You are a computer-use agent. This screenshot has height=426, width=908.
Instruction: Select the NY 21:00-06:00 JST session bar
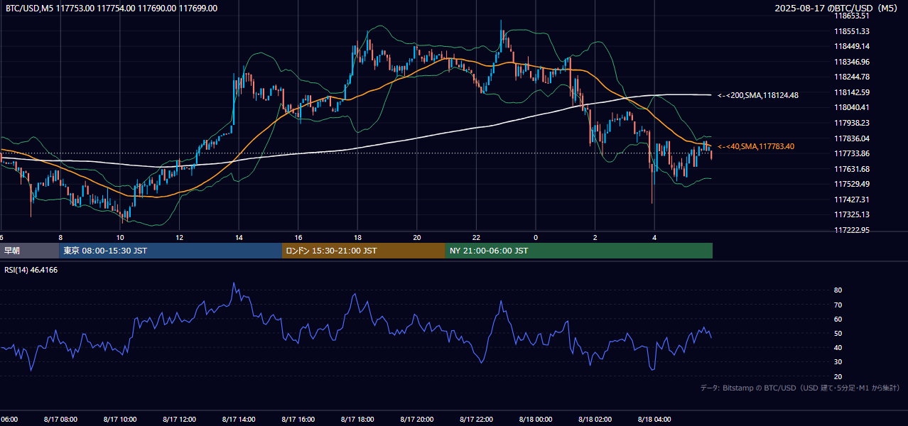tap(579, 251)
